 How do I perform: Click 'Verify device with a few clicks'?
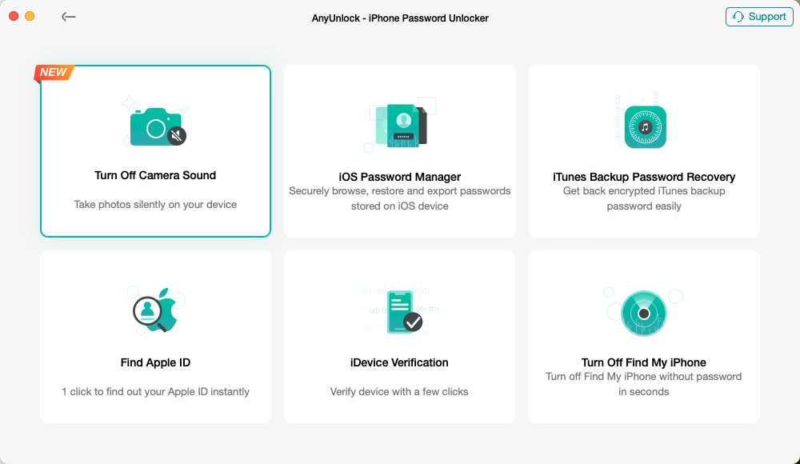click(399, 391)
